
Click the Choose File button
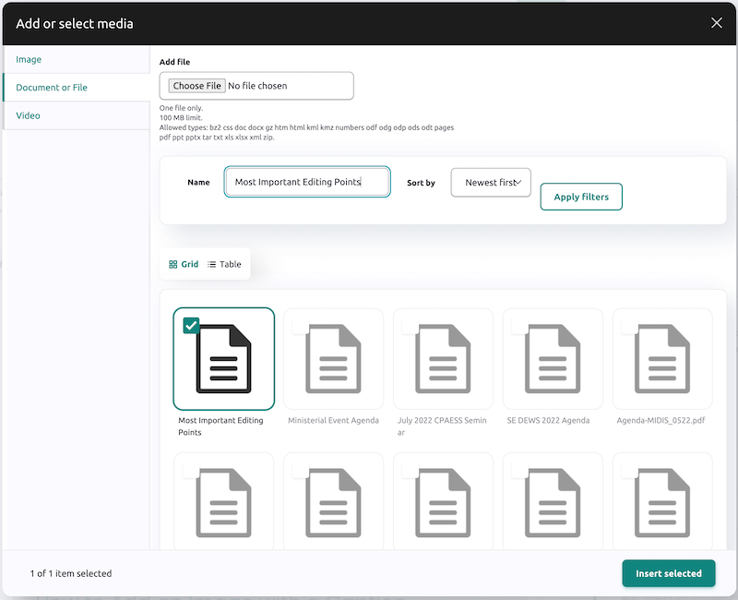point(196,86)
